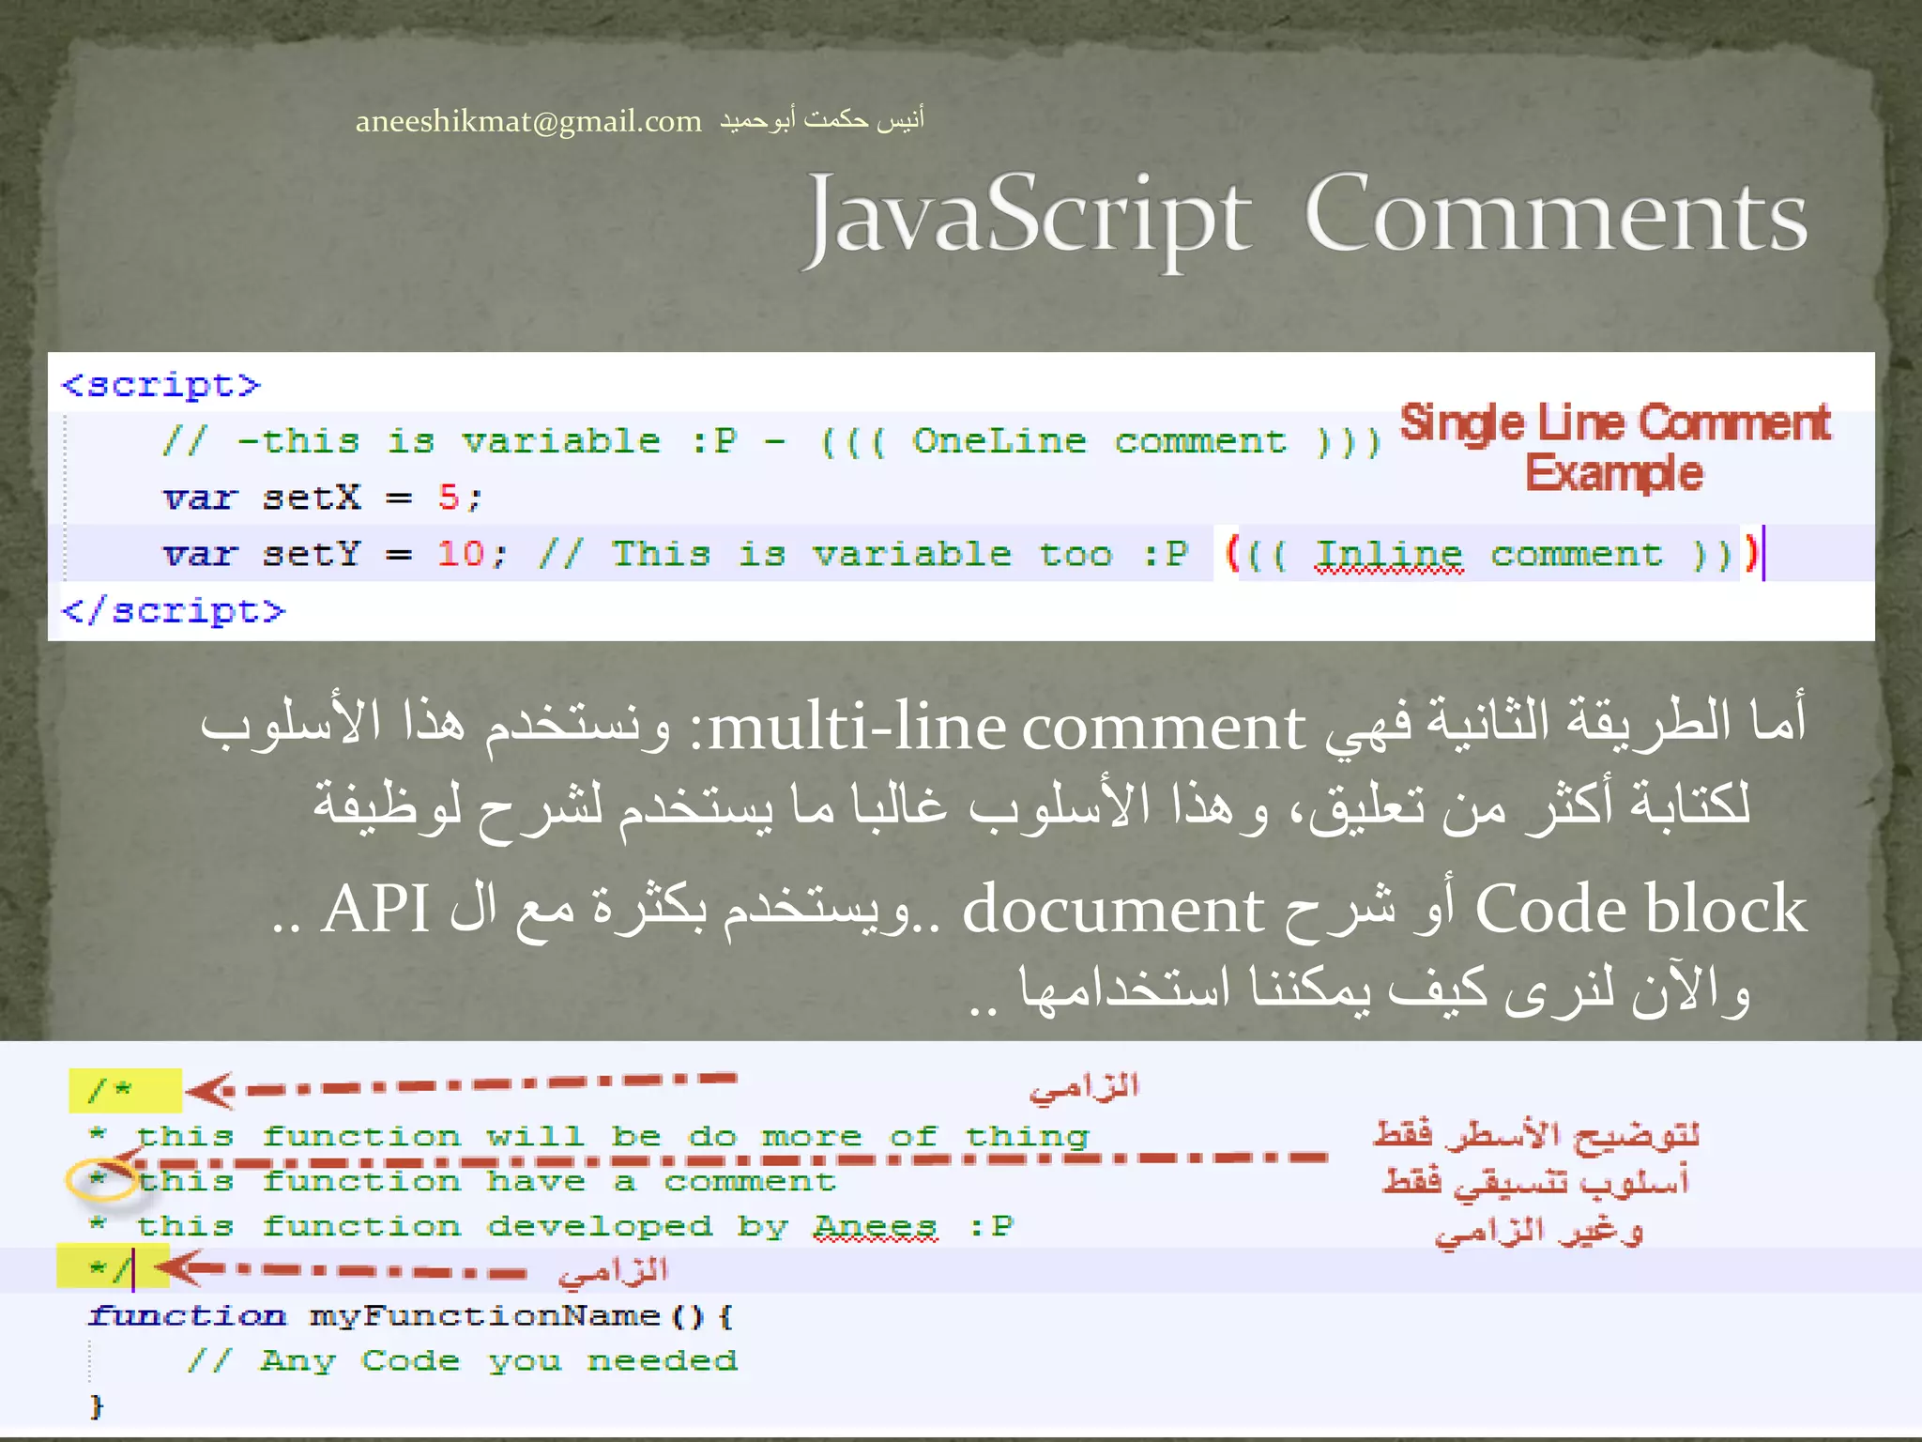This screenshot has height=1442, width=1922.
Task: Click 'this function developed by Anees :P' line
Action: point(575,1226)
